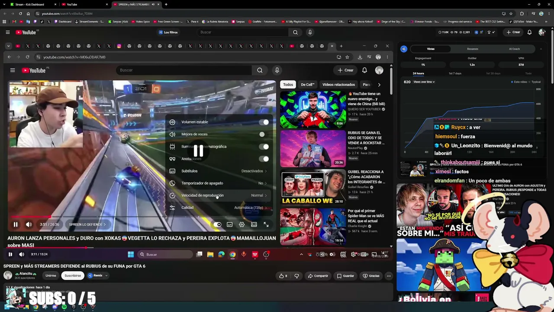Open the inner browser tab search chevron
The height and width of the screenshot is (312, 554).
pyautogui.click(x=9, y=46)
